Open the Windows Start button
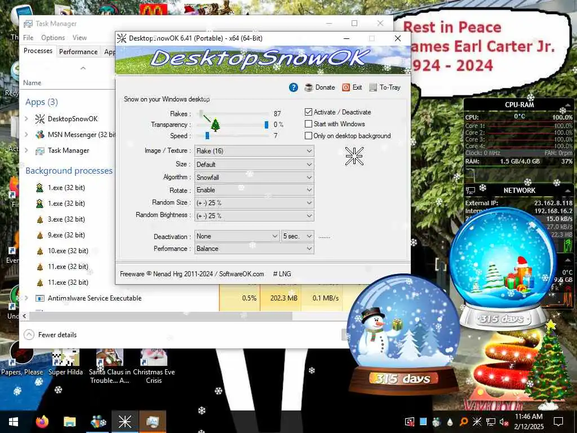This screenshot has height=433, width=577. pos(14,422)
